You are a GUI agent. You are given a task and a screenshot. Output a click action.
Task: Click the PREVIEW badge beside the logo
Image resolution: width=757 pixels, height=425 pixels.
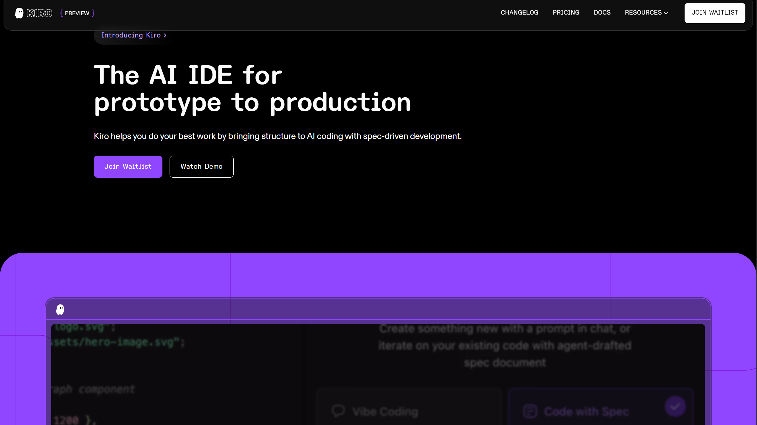pyautogui.click(x=77, y=13)
